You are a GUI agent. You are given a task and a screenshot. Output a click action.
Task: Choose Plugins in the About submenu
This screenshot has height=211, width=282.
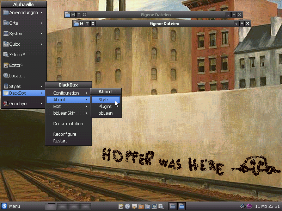click(x=106, y=107)
